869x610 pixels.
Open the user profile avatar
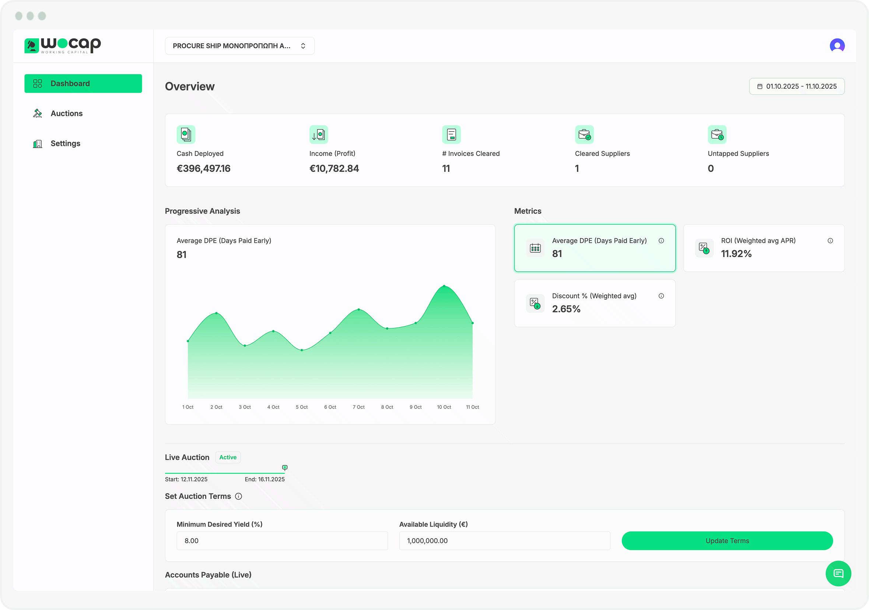pyautogui.click(x=837, y=46)
